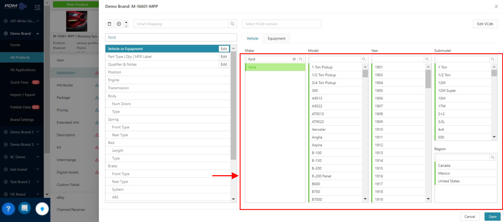Screen dimensions: 503x222
Task: Expand Demo Brand 2 in sidebar
Action: click(x=22, y=132)
